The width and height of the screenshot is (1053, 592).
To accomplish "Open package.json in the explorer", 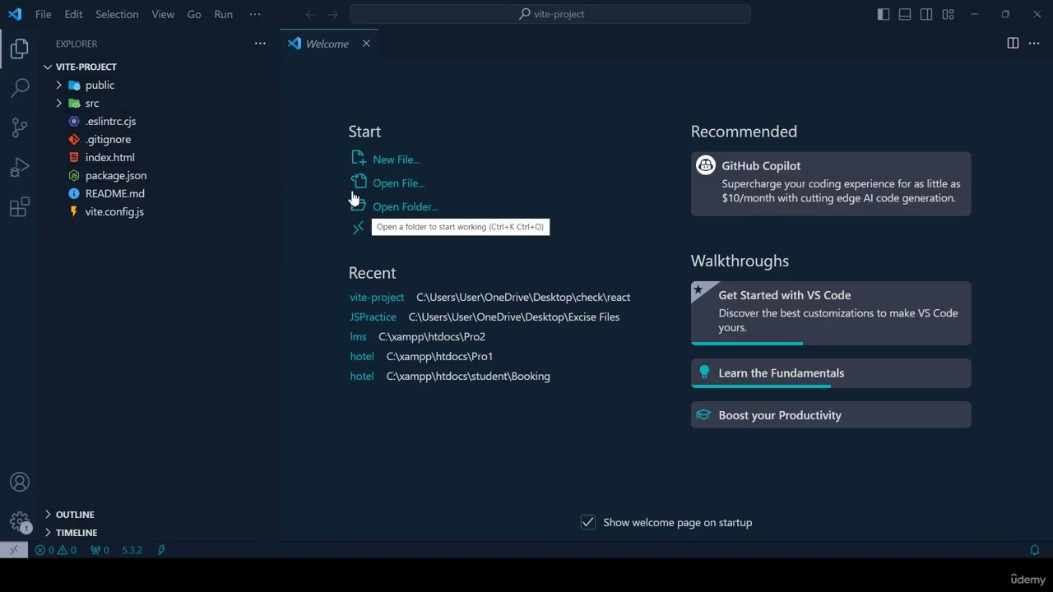I will pos(116,175).
